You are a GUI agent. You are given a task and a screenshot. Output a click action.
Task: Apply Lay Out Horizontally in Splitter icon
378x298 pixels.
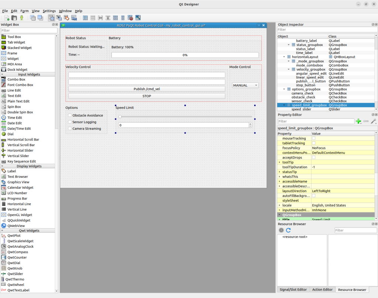(x=100, y=18)
